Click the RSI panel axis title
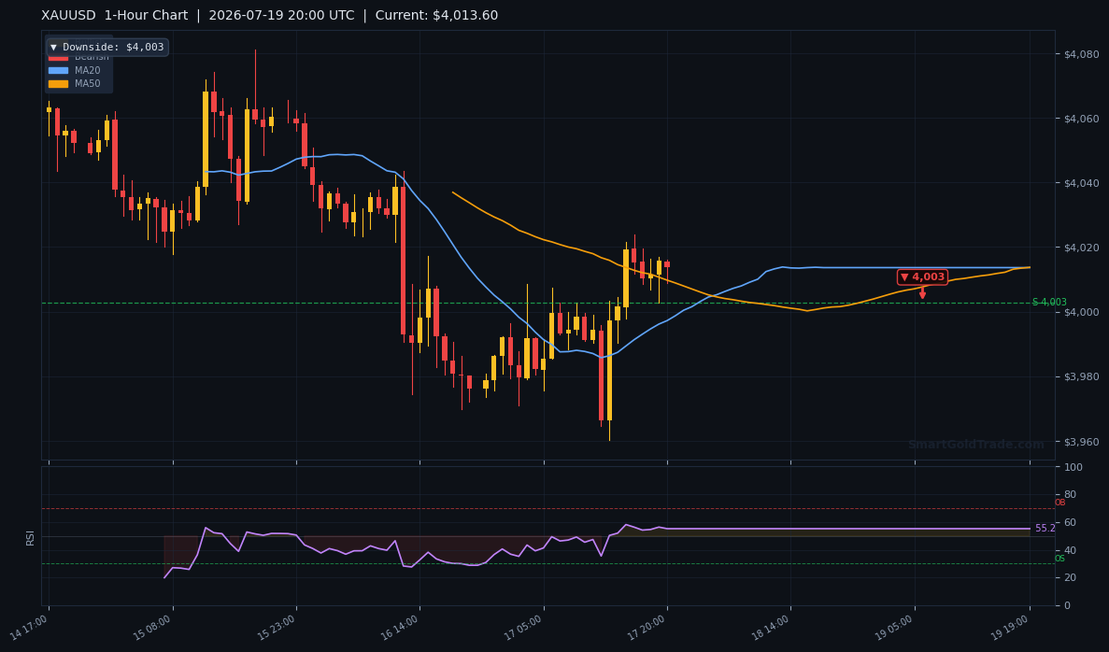This screenshot has height=652, width=1109. [x=31, y=537]
